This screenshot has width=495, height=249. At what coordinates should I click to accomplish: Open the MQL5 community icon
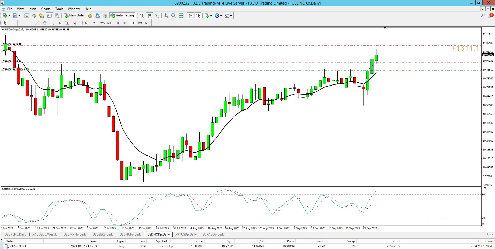coord(98,16)
